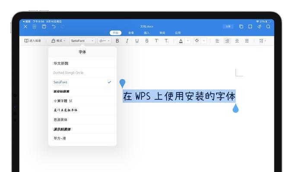Switch to the 插入 tab
This screenshot has height=172, width=293.
(146, 33)
